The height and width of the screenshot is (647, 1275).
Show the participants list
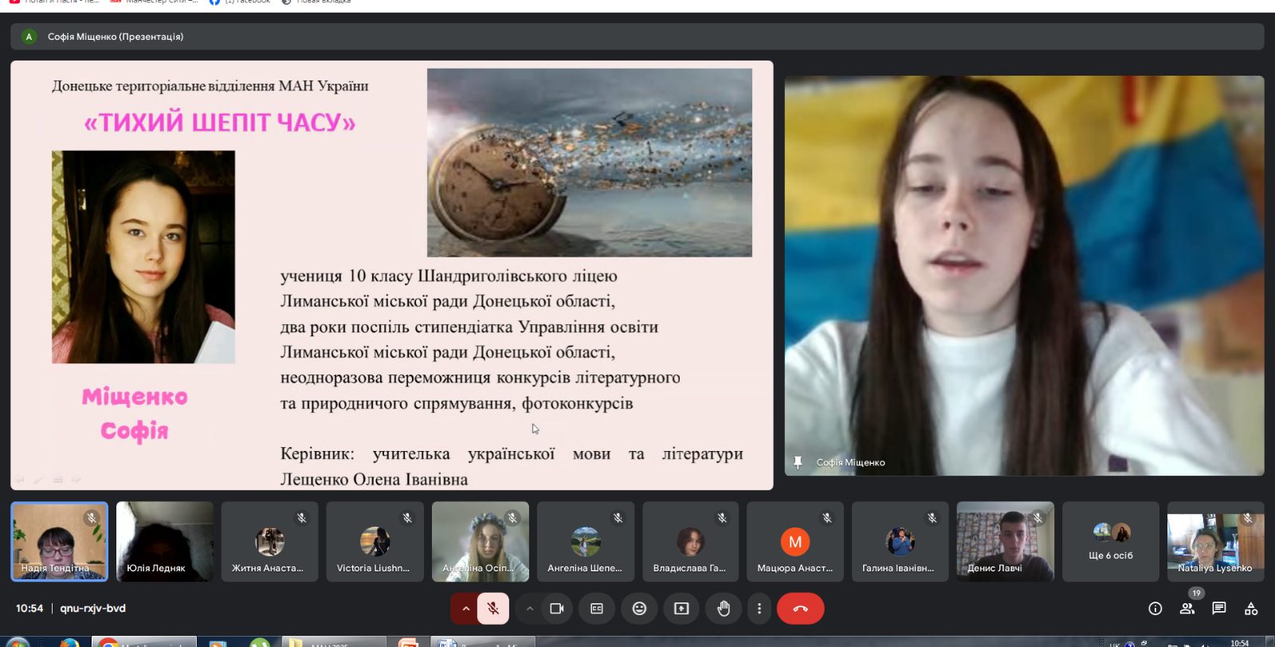click(x=1187, y=609)
